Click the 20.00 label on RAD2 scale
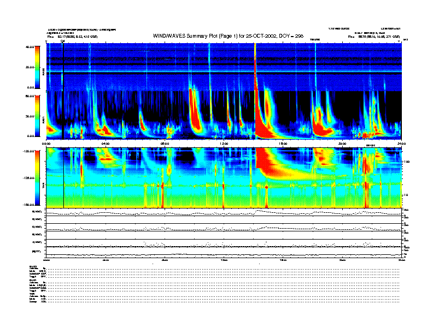 pyautogui.click(x=30, y=67)
